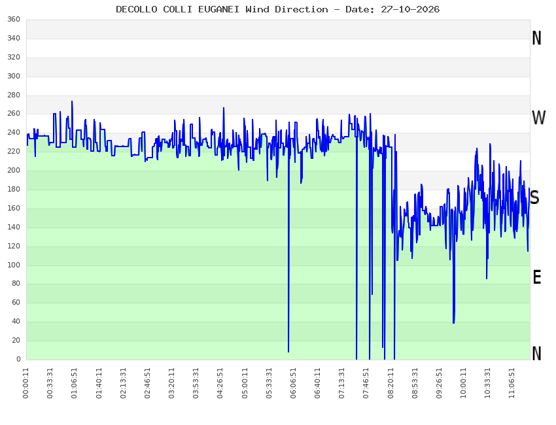Click the 07:13:31 time label

pos(342,383)
